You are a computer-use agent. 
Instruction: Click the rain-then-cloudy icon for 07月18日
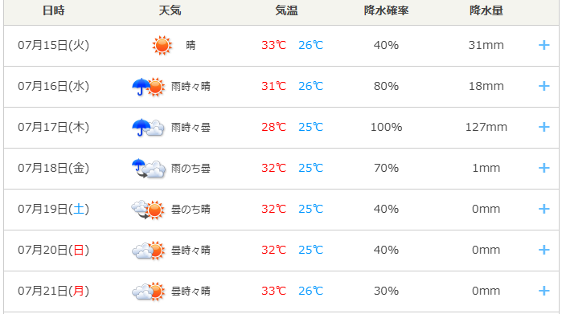[x=149, y=169]
